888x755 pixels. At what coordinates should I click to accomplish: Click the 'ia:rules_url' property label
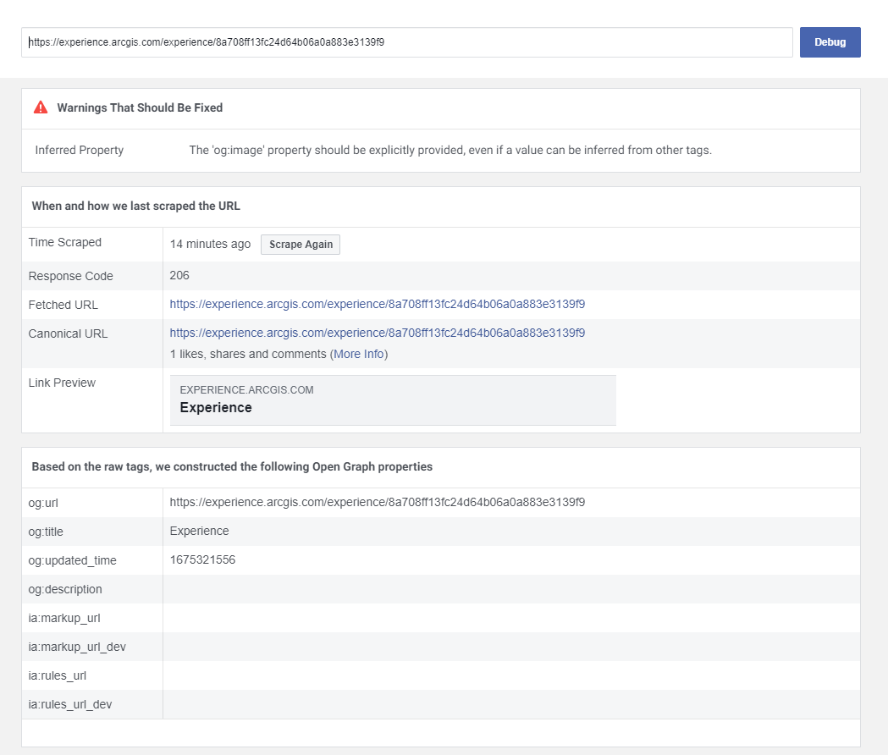(x=58, y=676)
